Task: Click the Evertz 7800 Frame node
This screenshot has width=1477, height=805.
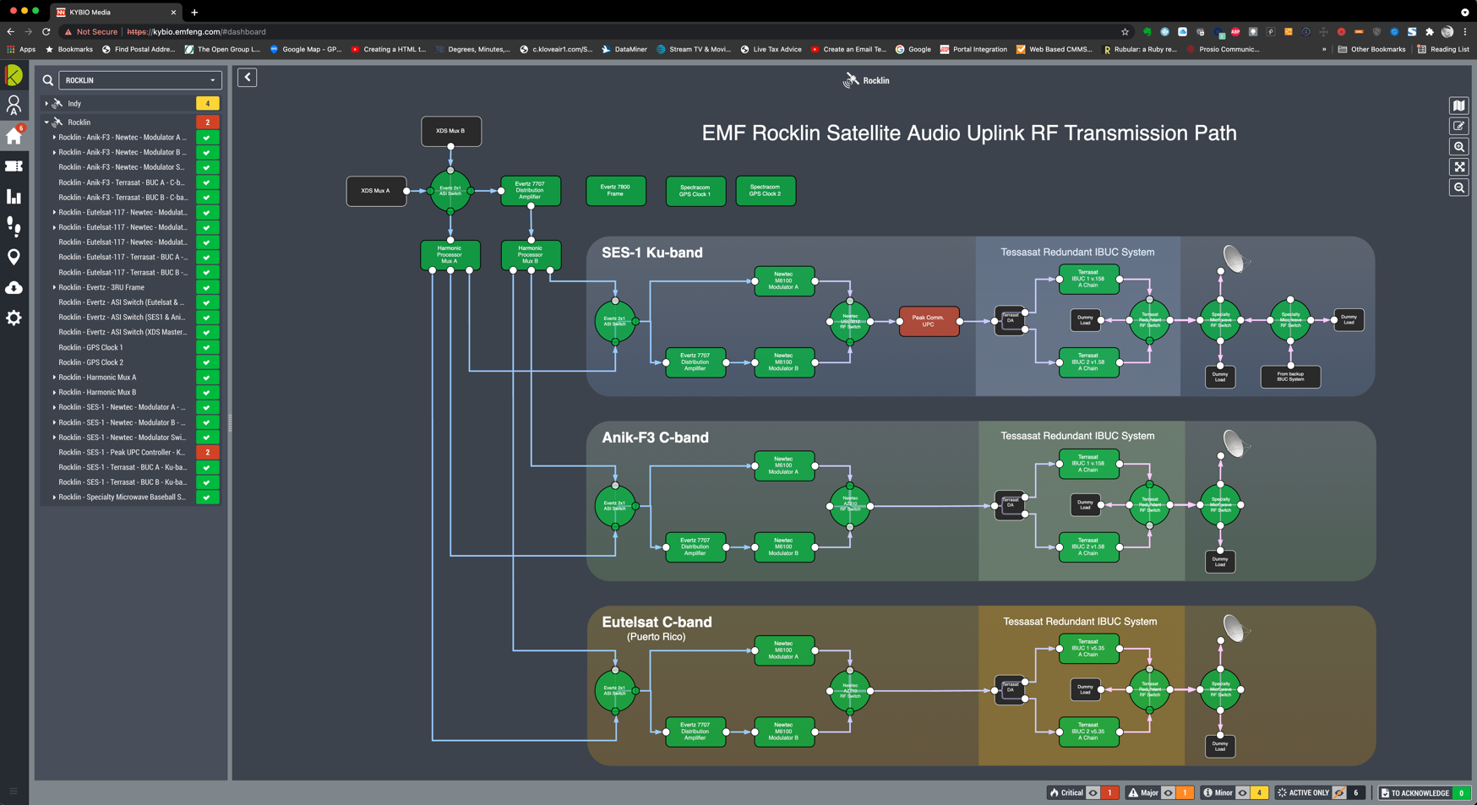Action: coord(616,191)
